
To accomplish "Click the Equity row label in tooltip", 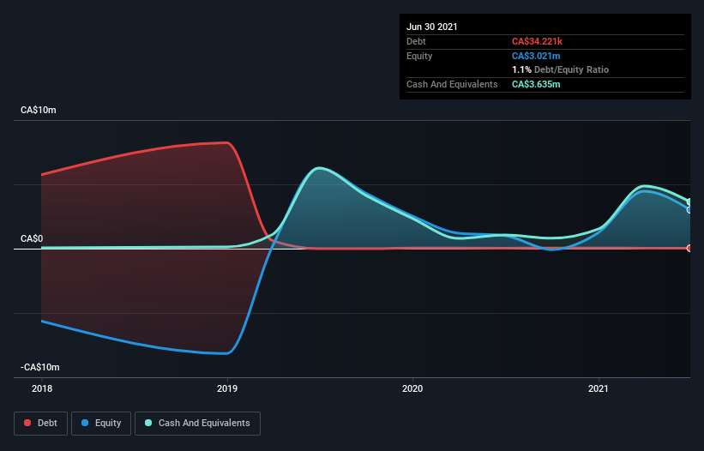I will pyautogui.click(x=419, y=56).
